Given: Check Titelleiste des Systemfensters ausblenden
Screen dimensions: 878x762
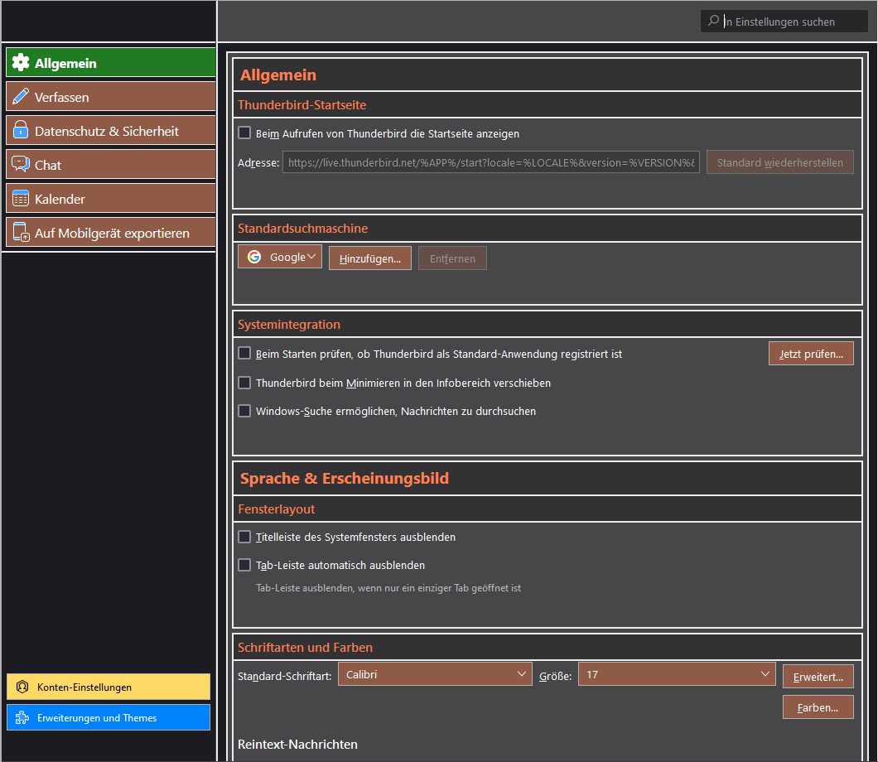Looking at the screenshot, I should (244, 537).
